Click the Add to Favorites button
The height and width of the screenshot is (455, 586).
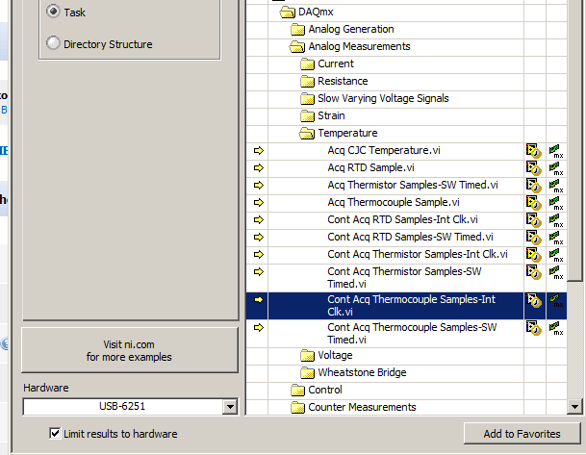(x=522, y=434)
